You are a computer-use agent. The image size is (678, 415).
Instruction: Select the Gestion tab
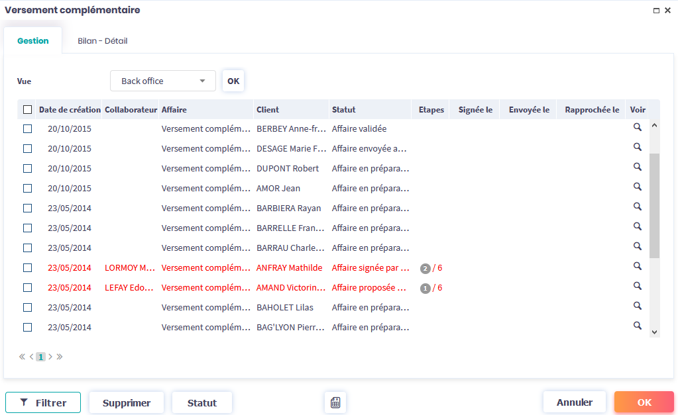click(x=33, y=41)
